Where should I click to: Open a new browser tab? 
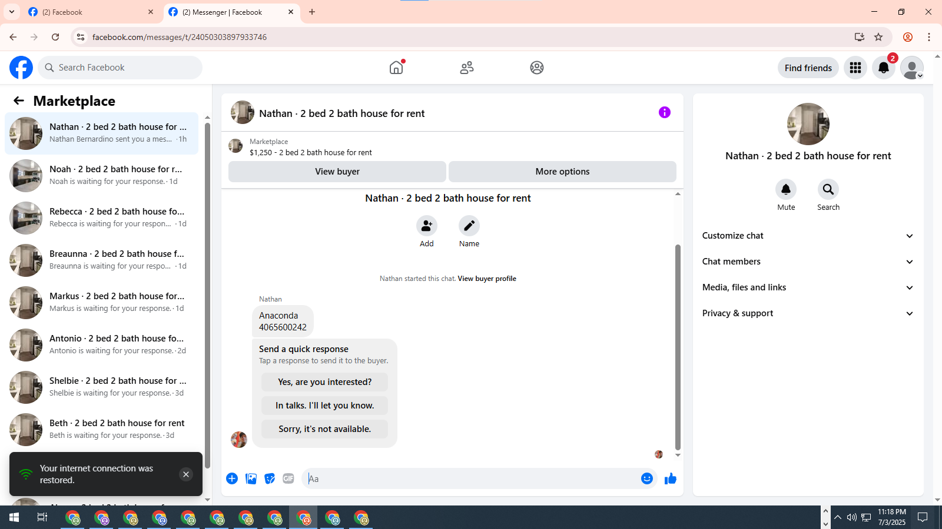pyautogui.click(x=312, y=12)
